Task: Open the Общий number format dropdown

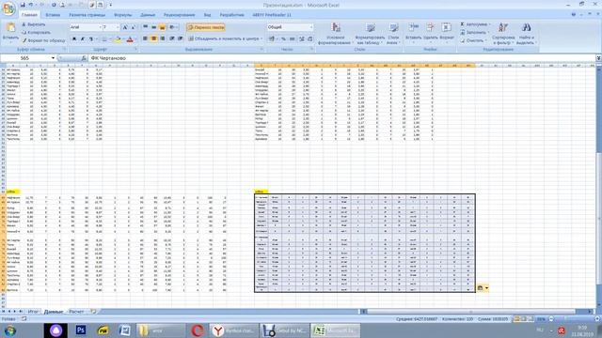Action: click(x=311, y=27)
